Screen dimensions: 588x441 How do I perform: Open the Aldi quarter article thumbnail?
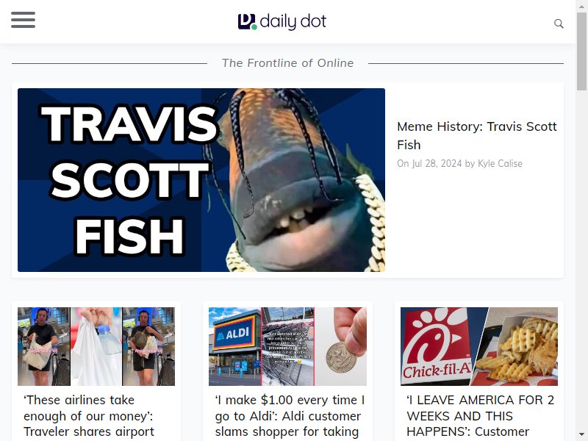[287, 346]
